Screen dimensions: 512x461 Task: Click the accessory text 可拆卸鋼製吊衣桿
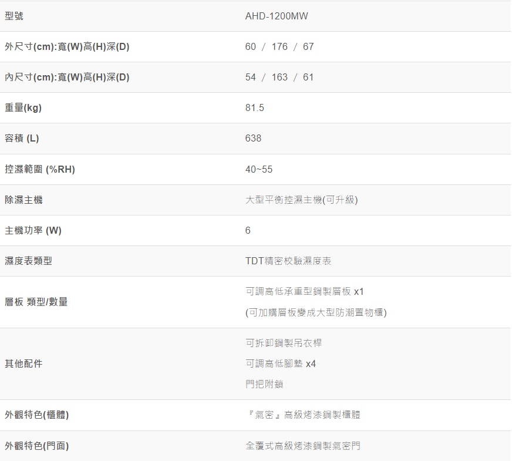point(284,343)
